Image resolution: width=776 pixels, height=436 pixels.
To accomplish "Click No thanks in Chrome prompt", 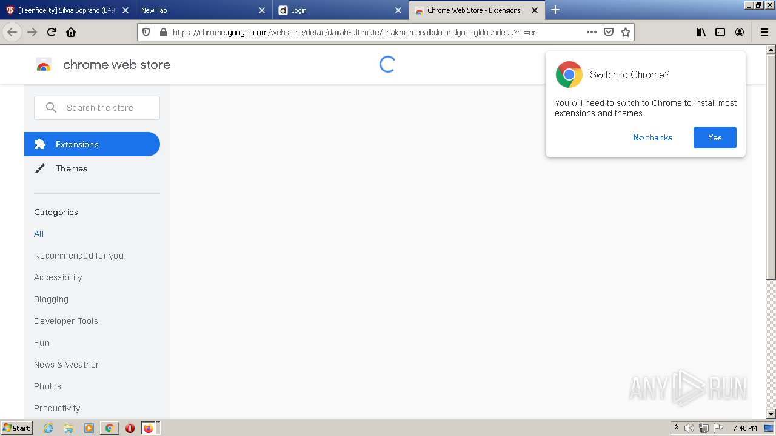I will tap(652, 137).
